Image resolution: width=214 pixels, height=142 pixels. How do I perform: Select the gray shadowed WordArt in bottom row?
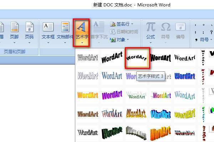point(88,133)
